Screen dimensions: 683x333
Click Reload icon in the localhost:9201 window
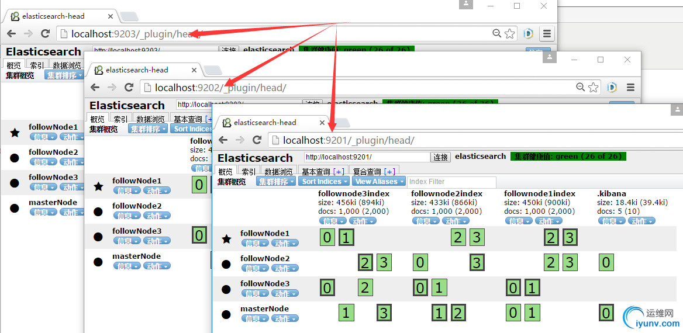[257, 140]
